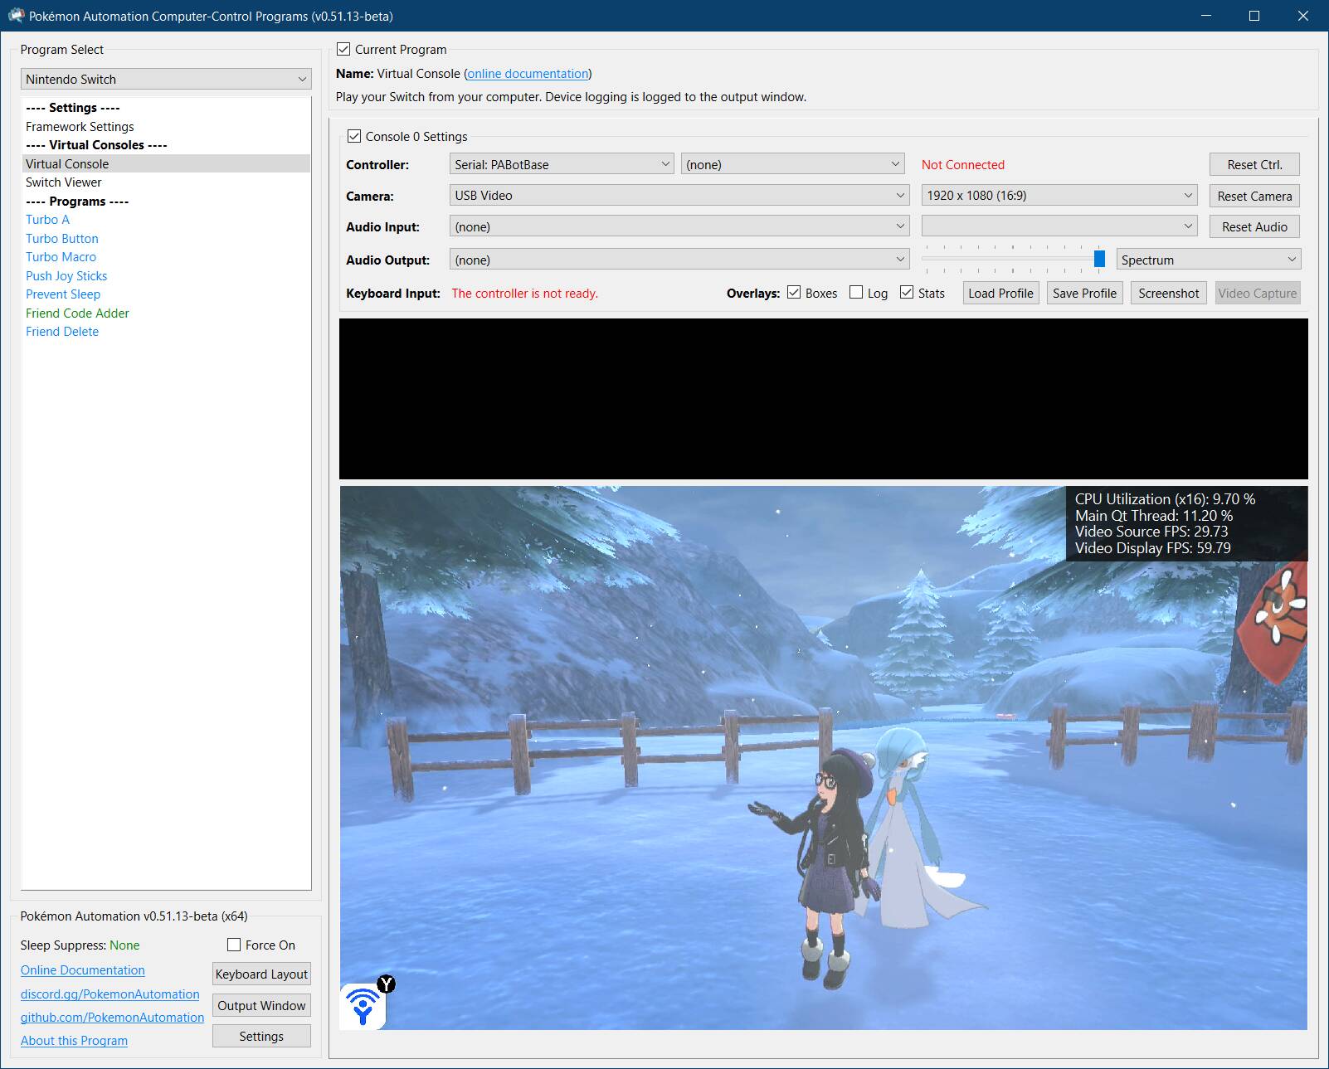The height and width of the screenshot is (1069, 1329).
Task: Click the audio volume slider handle
Action: coord(1099,259)
